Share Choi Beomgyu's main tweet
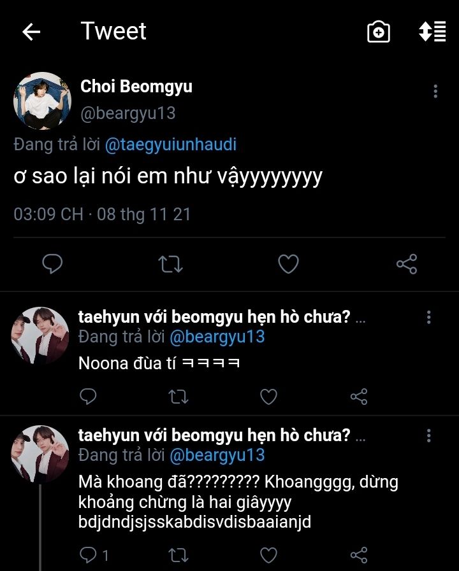The image size is (459, 571). point(407,264)
